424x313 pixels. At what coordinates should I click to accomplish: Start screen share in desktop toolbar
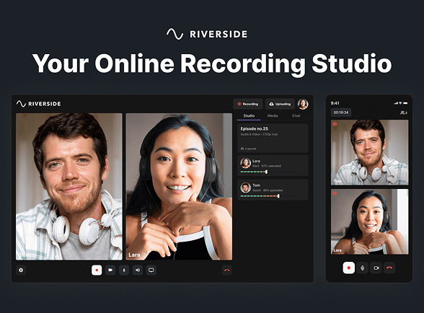(x=151, y=270)
